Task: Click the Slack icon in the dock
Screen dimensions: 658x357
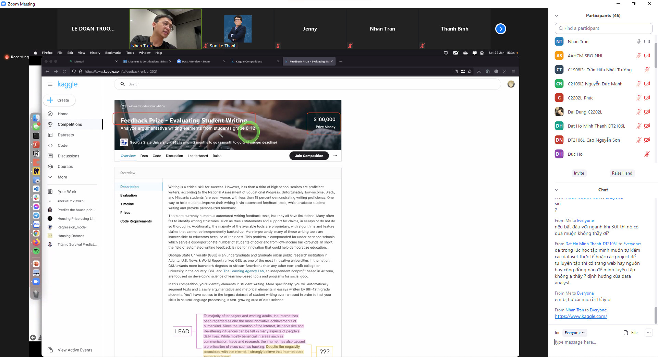Action: [36, 198]
